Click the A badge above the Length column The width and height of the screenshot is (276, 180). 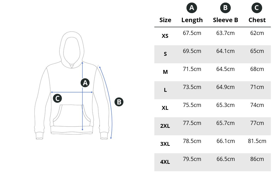192,8
